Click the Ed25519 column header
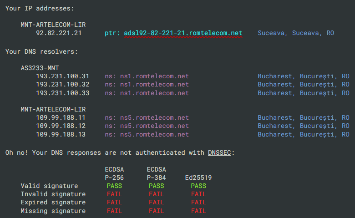355x218 pixels. [x=198, y=177]
